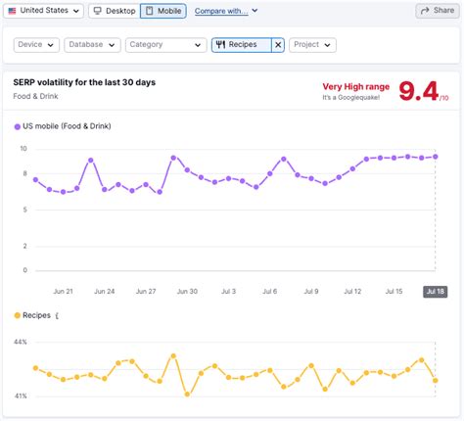
Task: Select the Jul 18 date marker
Action: [x=436, y=292]
